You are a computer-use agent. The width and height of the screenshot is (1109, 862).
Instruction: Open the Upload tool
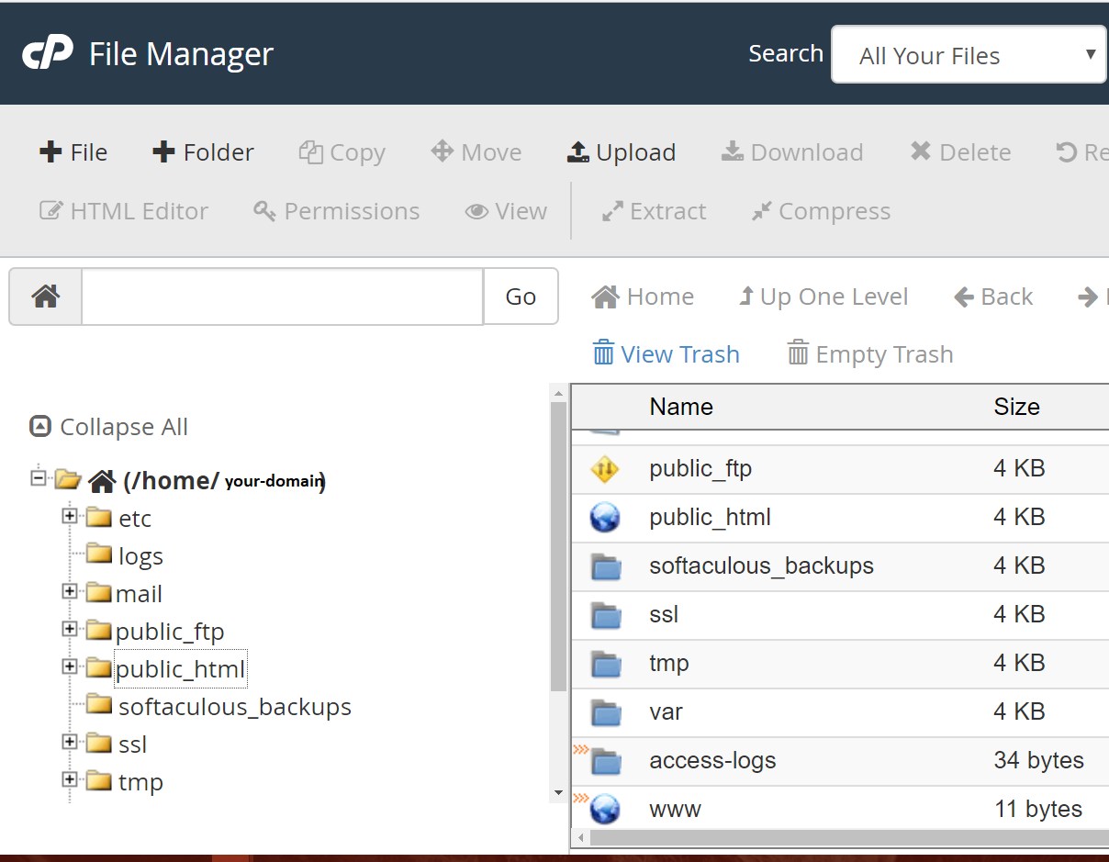[x=621, y=151]
